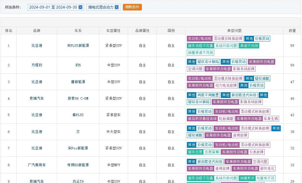Select brand 奇瑞汽车 in row 4
The image size is (302, 183).
coord(37,98)
